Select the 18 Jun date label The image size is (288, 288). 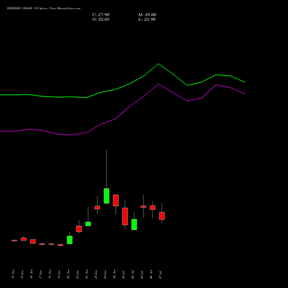pos(50,274)
